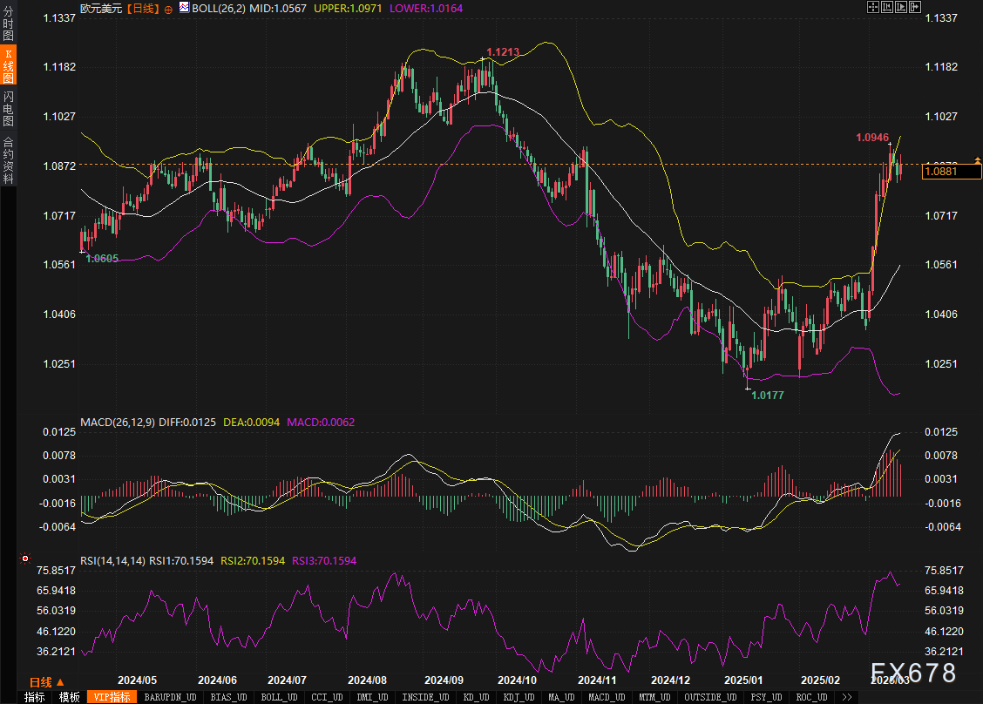Viewport: 983px width, 704px height.
Task: Select the 闪电图 side tab
Action: (8, 109)
